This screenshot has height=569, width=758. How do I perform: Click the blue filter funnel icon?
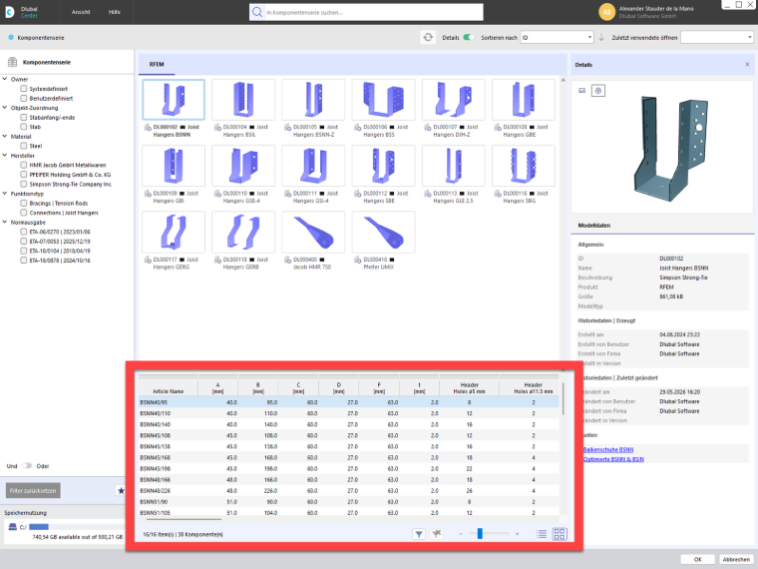click(x=419, y=534)
